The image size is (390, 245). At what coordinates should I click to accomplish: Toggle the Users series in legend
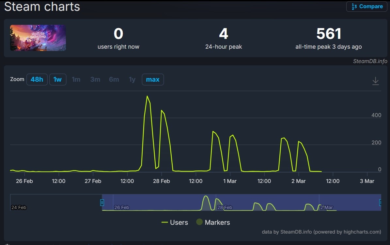tap(175, 222)
